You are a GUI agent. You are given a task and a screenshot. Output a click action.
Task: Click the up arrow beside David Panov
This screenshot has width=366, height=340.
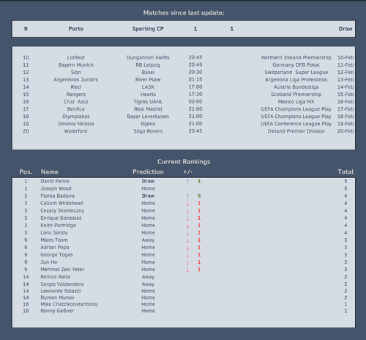click(x=187, y=182)
